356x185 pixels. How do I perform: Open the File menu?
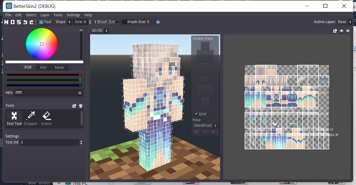[8, 15]
